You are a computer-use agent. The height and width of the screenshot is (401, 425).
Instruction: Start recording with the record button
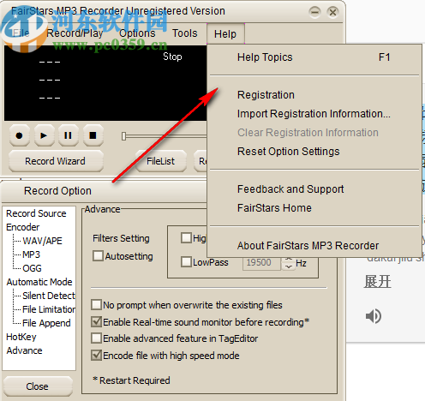[19, 135]
